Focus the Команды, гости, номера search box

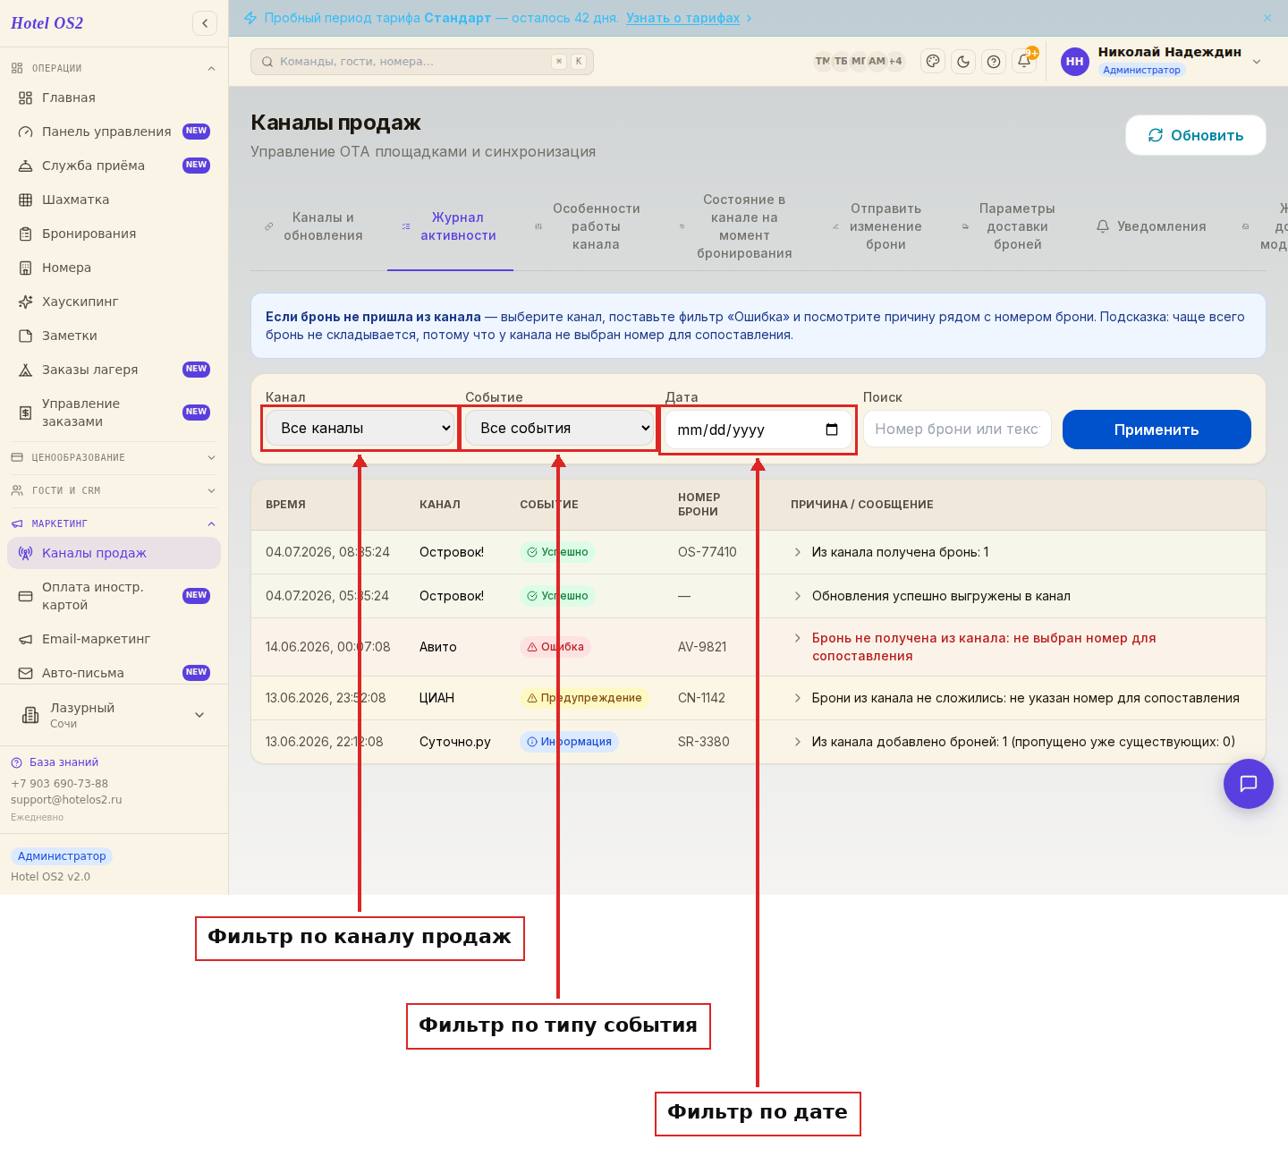(422, 62)
